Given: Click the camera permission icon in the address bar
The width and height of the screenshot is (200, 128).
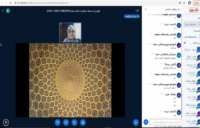Looking at the screenshot, I should pos(180,3).
